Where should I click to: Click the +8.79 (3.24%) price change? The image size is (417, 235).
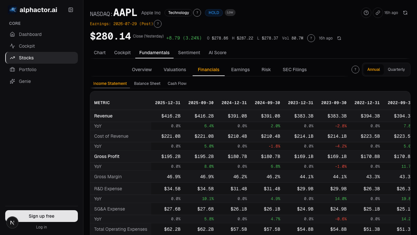point(184,38)
